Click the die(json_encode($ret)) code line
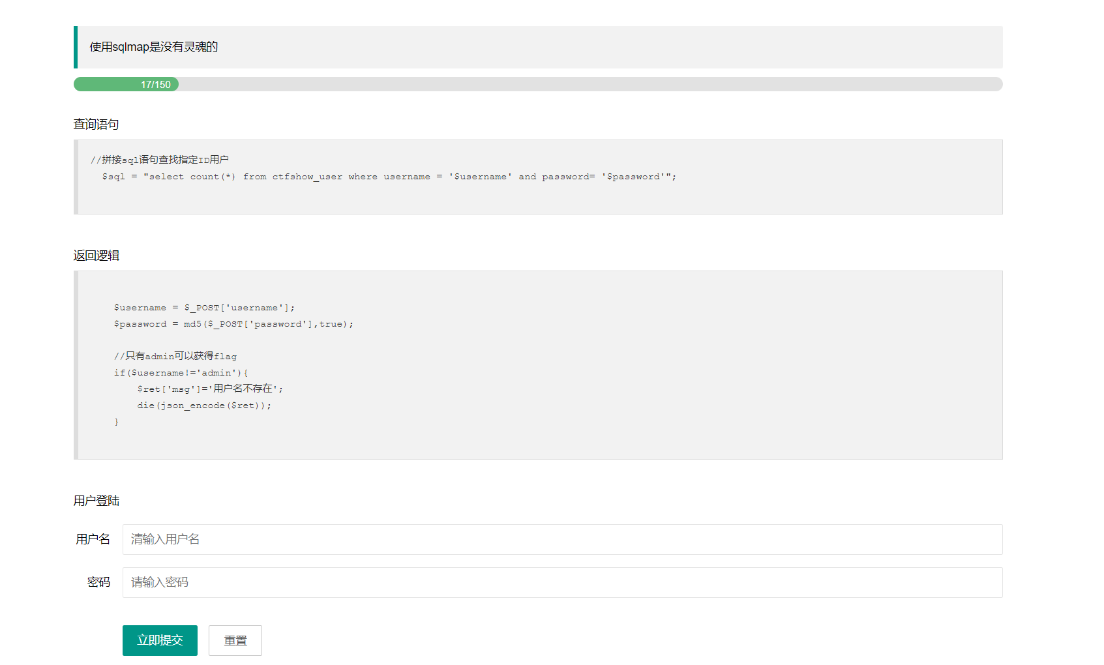 [x=204, y=406]
